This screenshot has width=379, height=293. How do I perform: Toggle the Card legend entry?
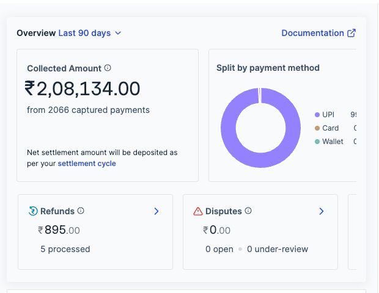pos(330,128)
